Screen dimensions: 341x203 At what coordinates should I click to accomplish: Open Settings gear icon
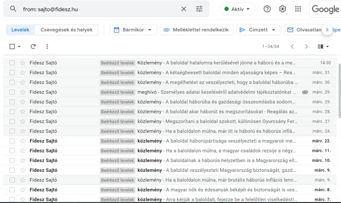[x=282, y=9]
